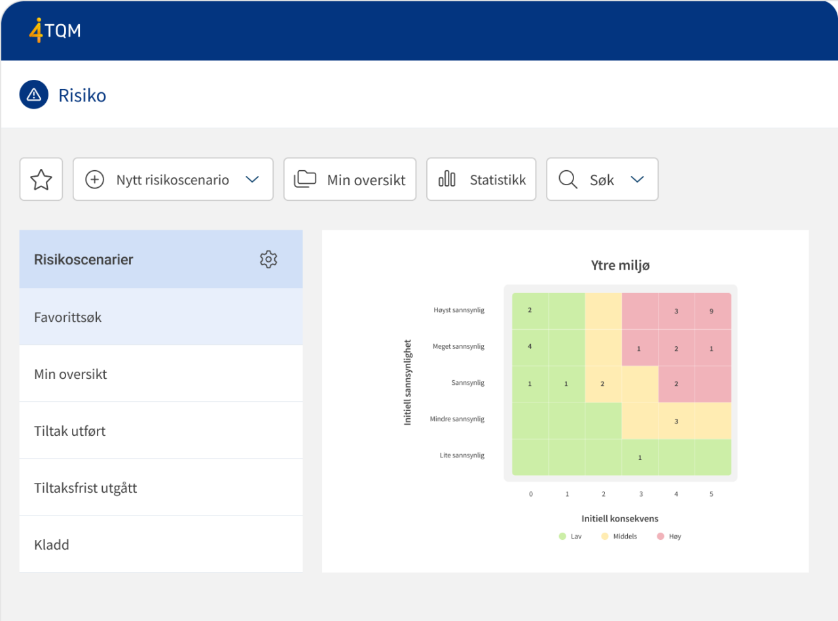This screenshot has height=621, width=838.
Task: Select the Statistikk bar chart icon
Action: [x=447, y=179]
